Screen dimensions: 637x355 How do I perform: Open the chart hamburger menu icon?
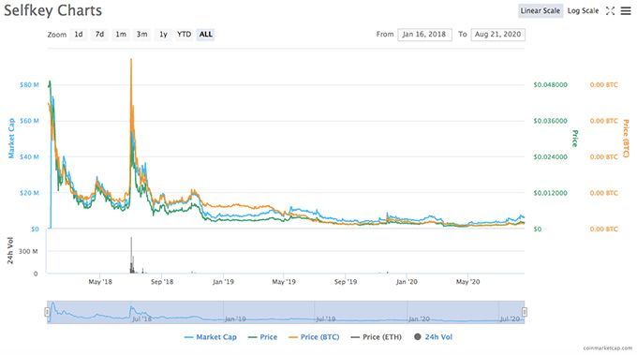[x=626, y=11]
